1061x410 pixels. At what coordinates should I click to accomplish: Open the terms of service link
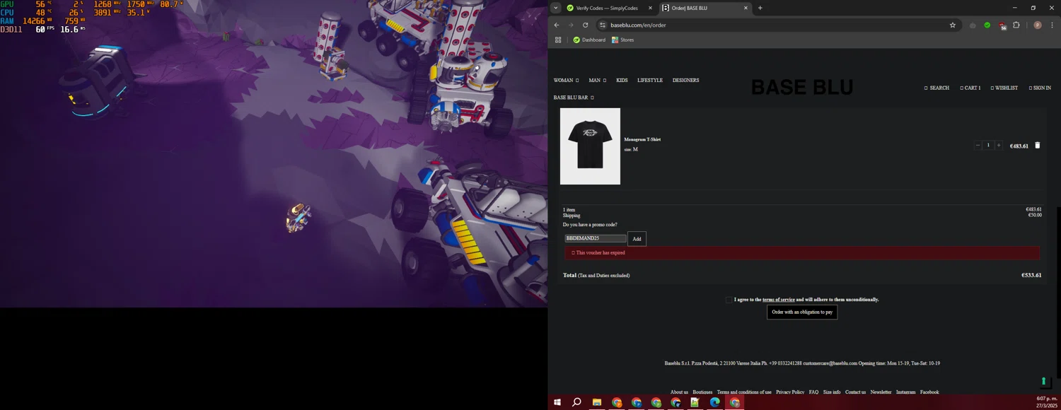point(778,300)
